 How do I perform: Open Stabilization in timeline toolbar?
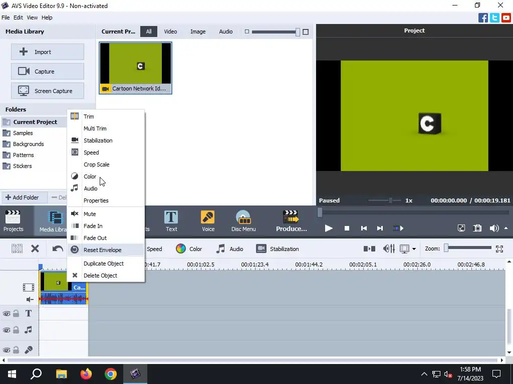278,249
